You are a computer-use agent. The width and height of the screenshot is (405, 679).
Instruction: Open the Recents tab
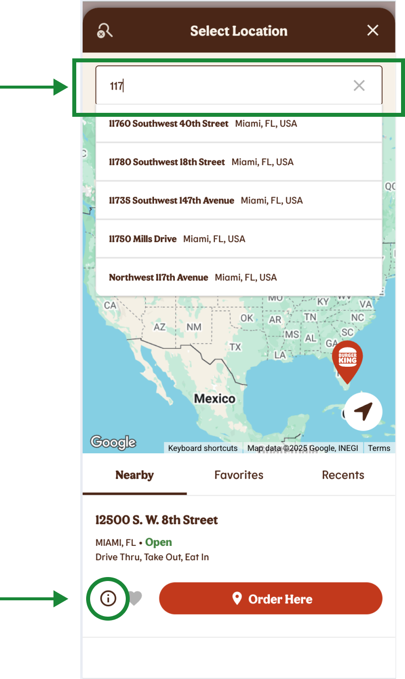coord(343,475)
